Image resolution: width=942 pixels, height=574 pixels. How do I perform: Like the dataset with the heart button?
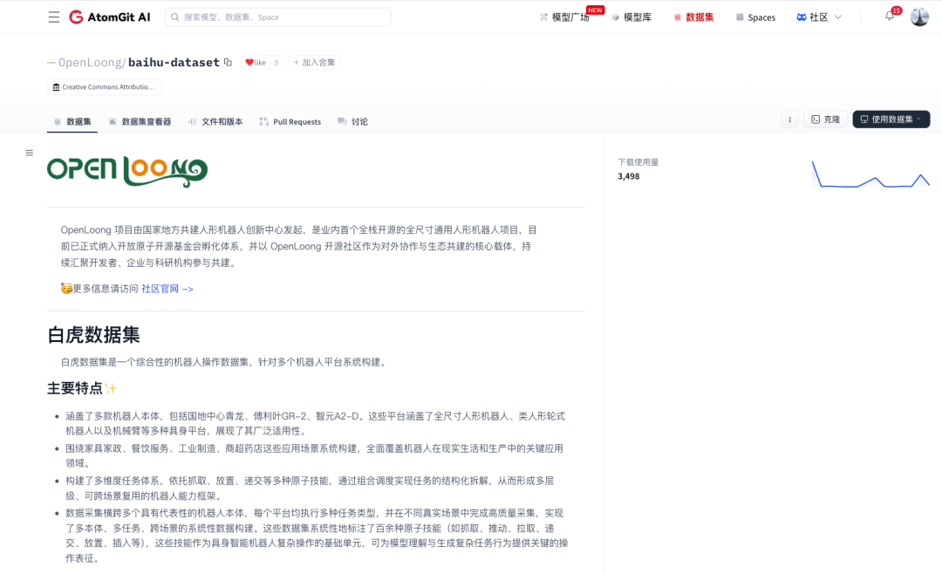pyautogui.click(x=256, y=63)
